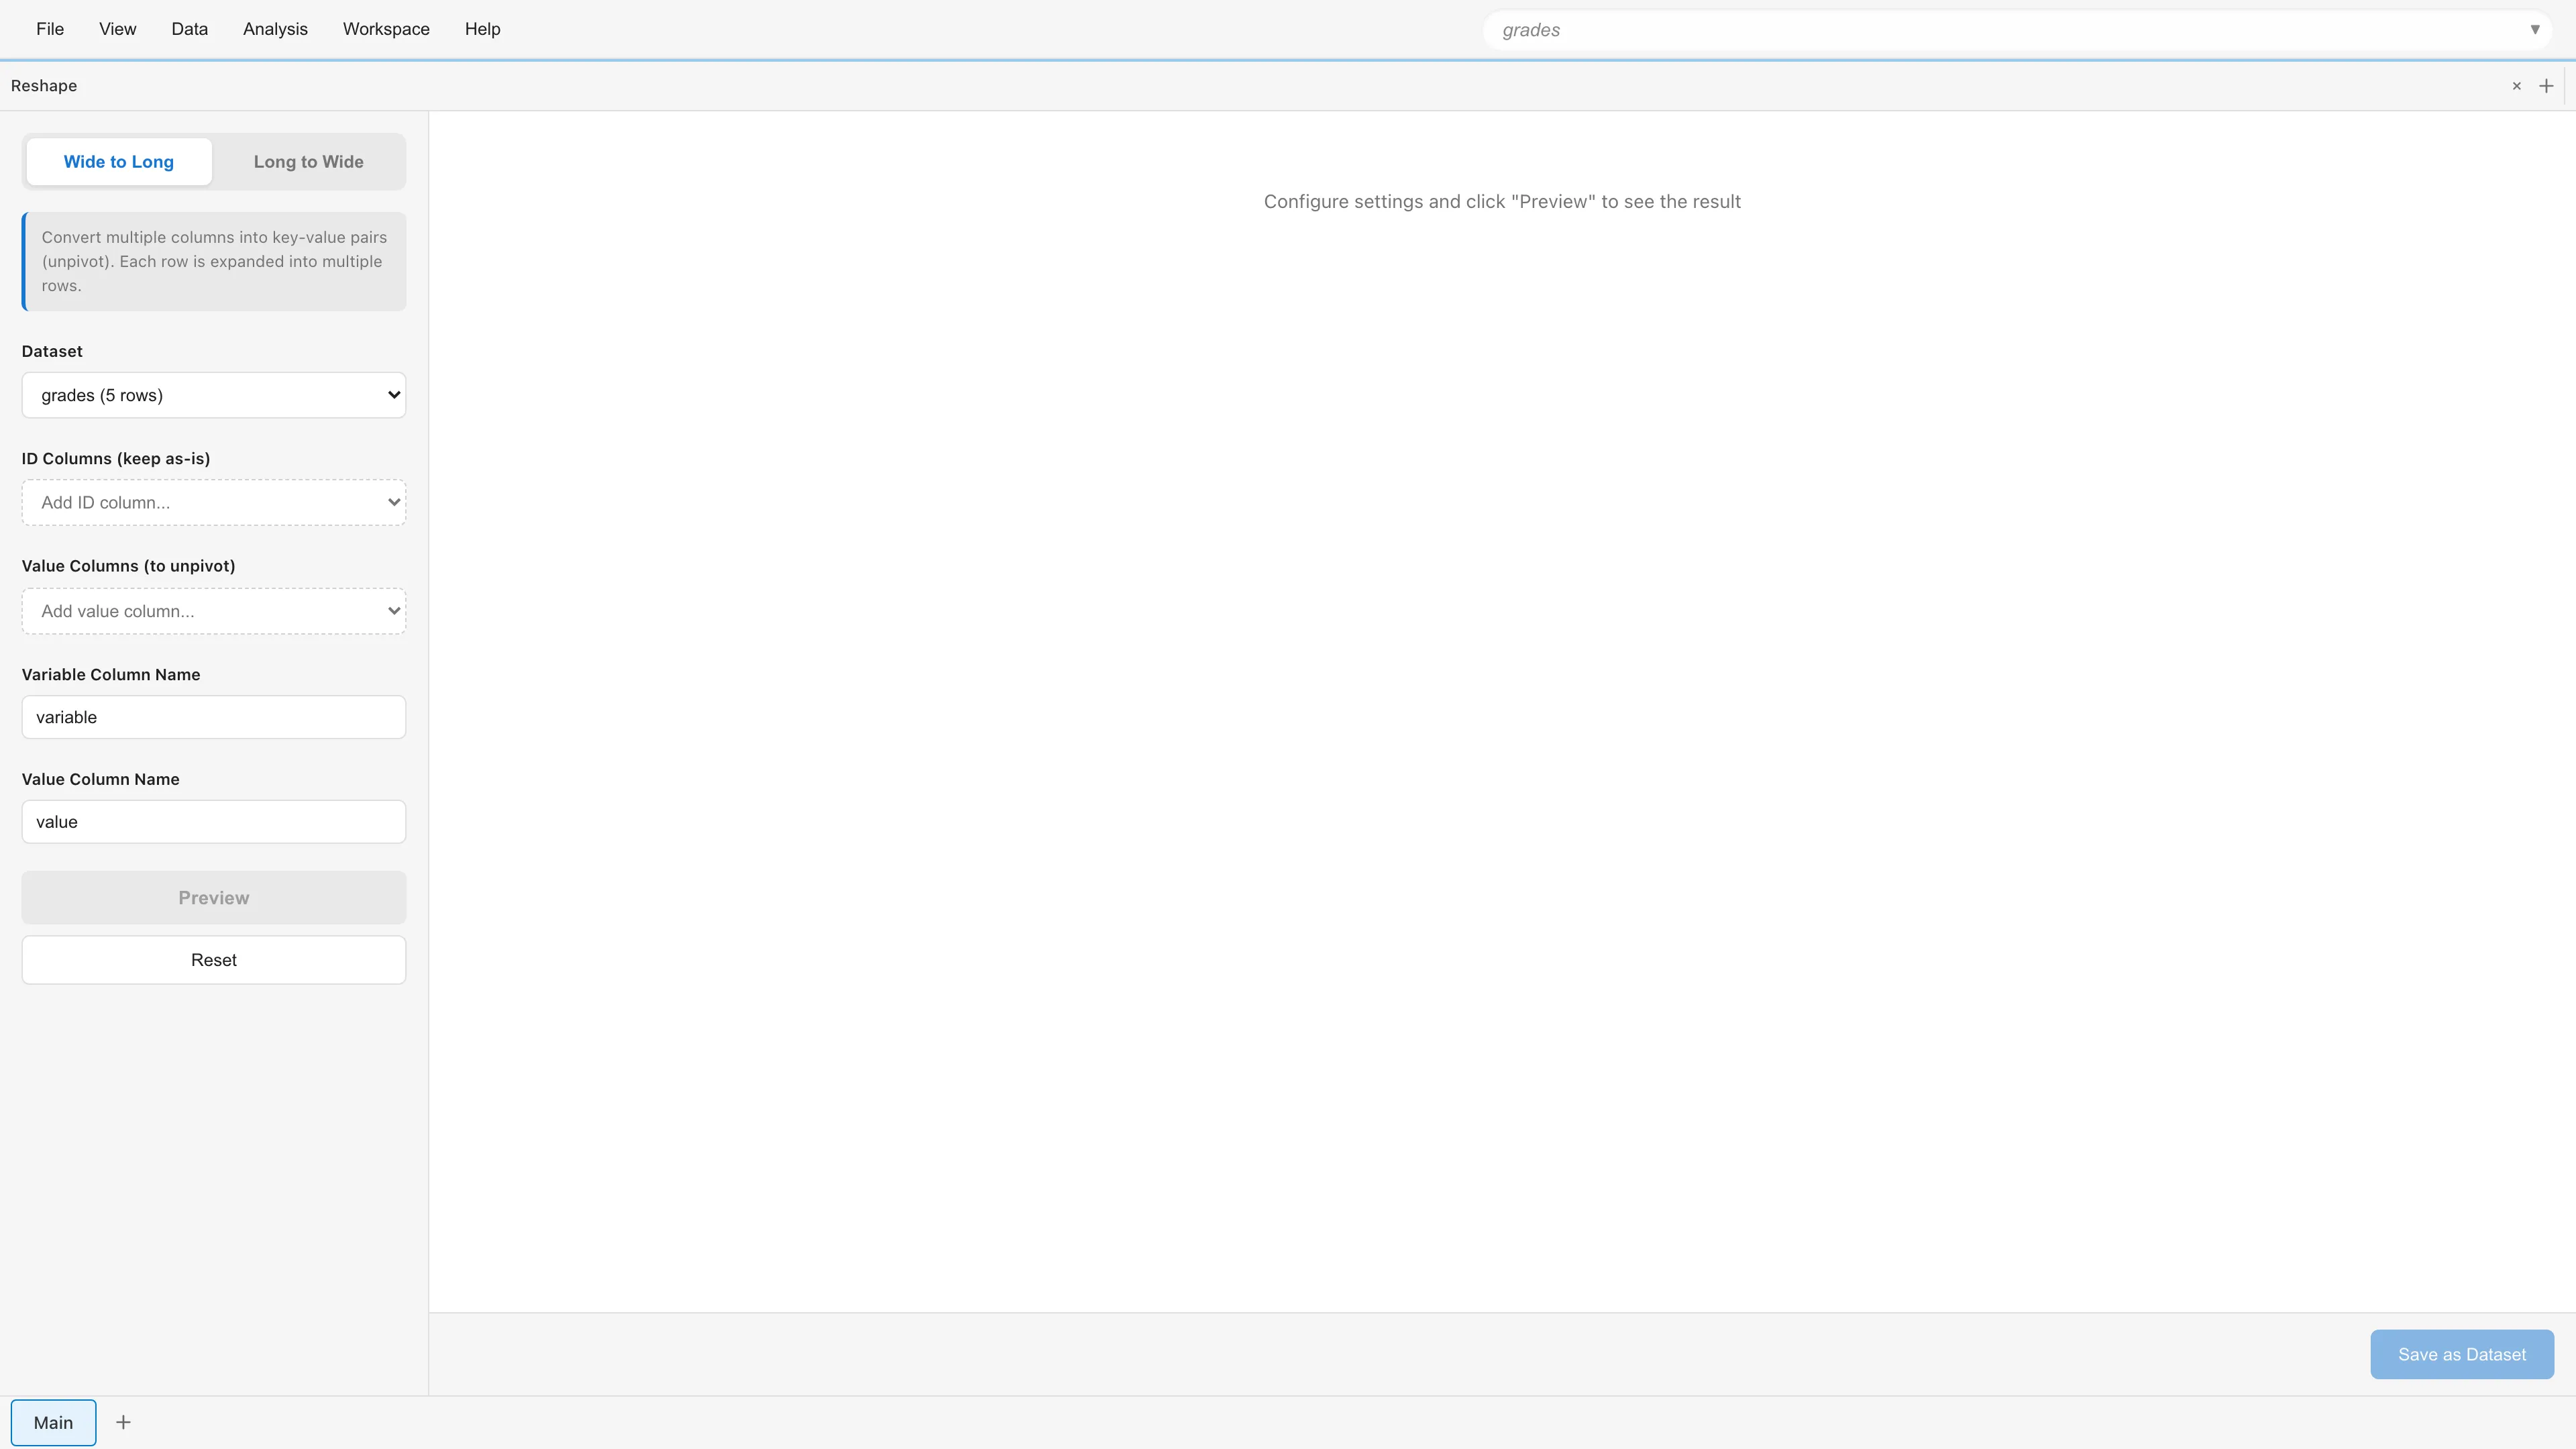The image size is (2576, 1449).
Task: Open the File menu
Action: [x=50, y=29]
